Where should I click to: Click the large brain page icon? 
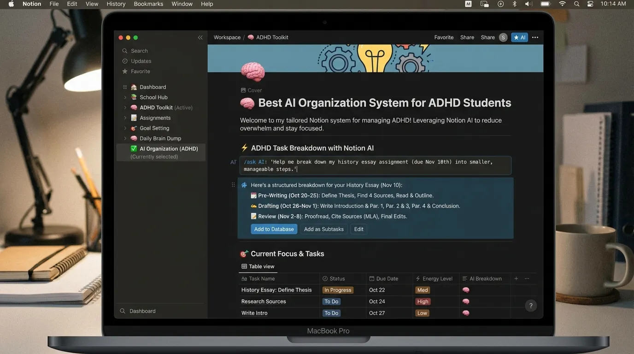(253, 72)
